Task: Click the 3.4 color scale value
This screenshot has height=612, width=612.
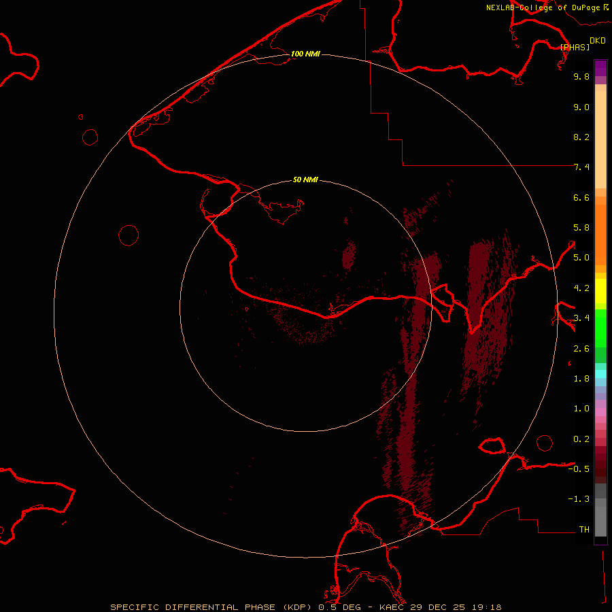Action: click(581, 318)
